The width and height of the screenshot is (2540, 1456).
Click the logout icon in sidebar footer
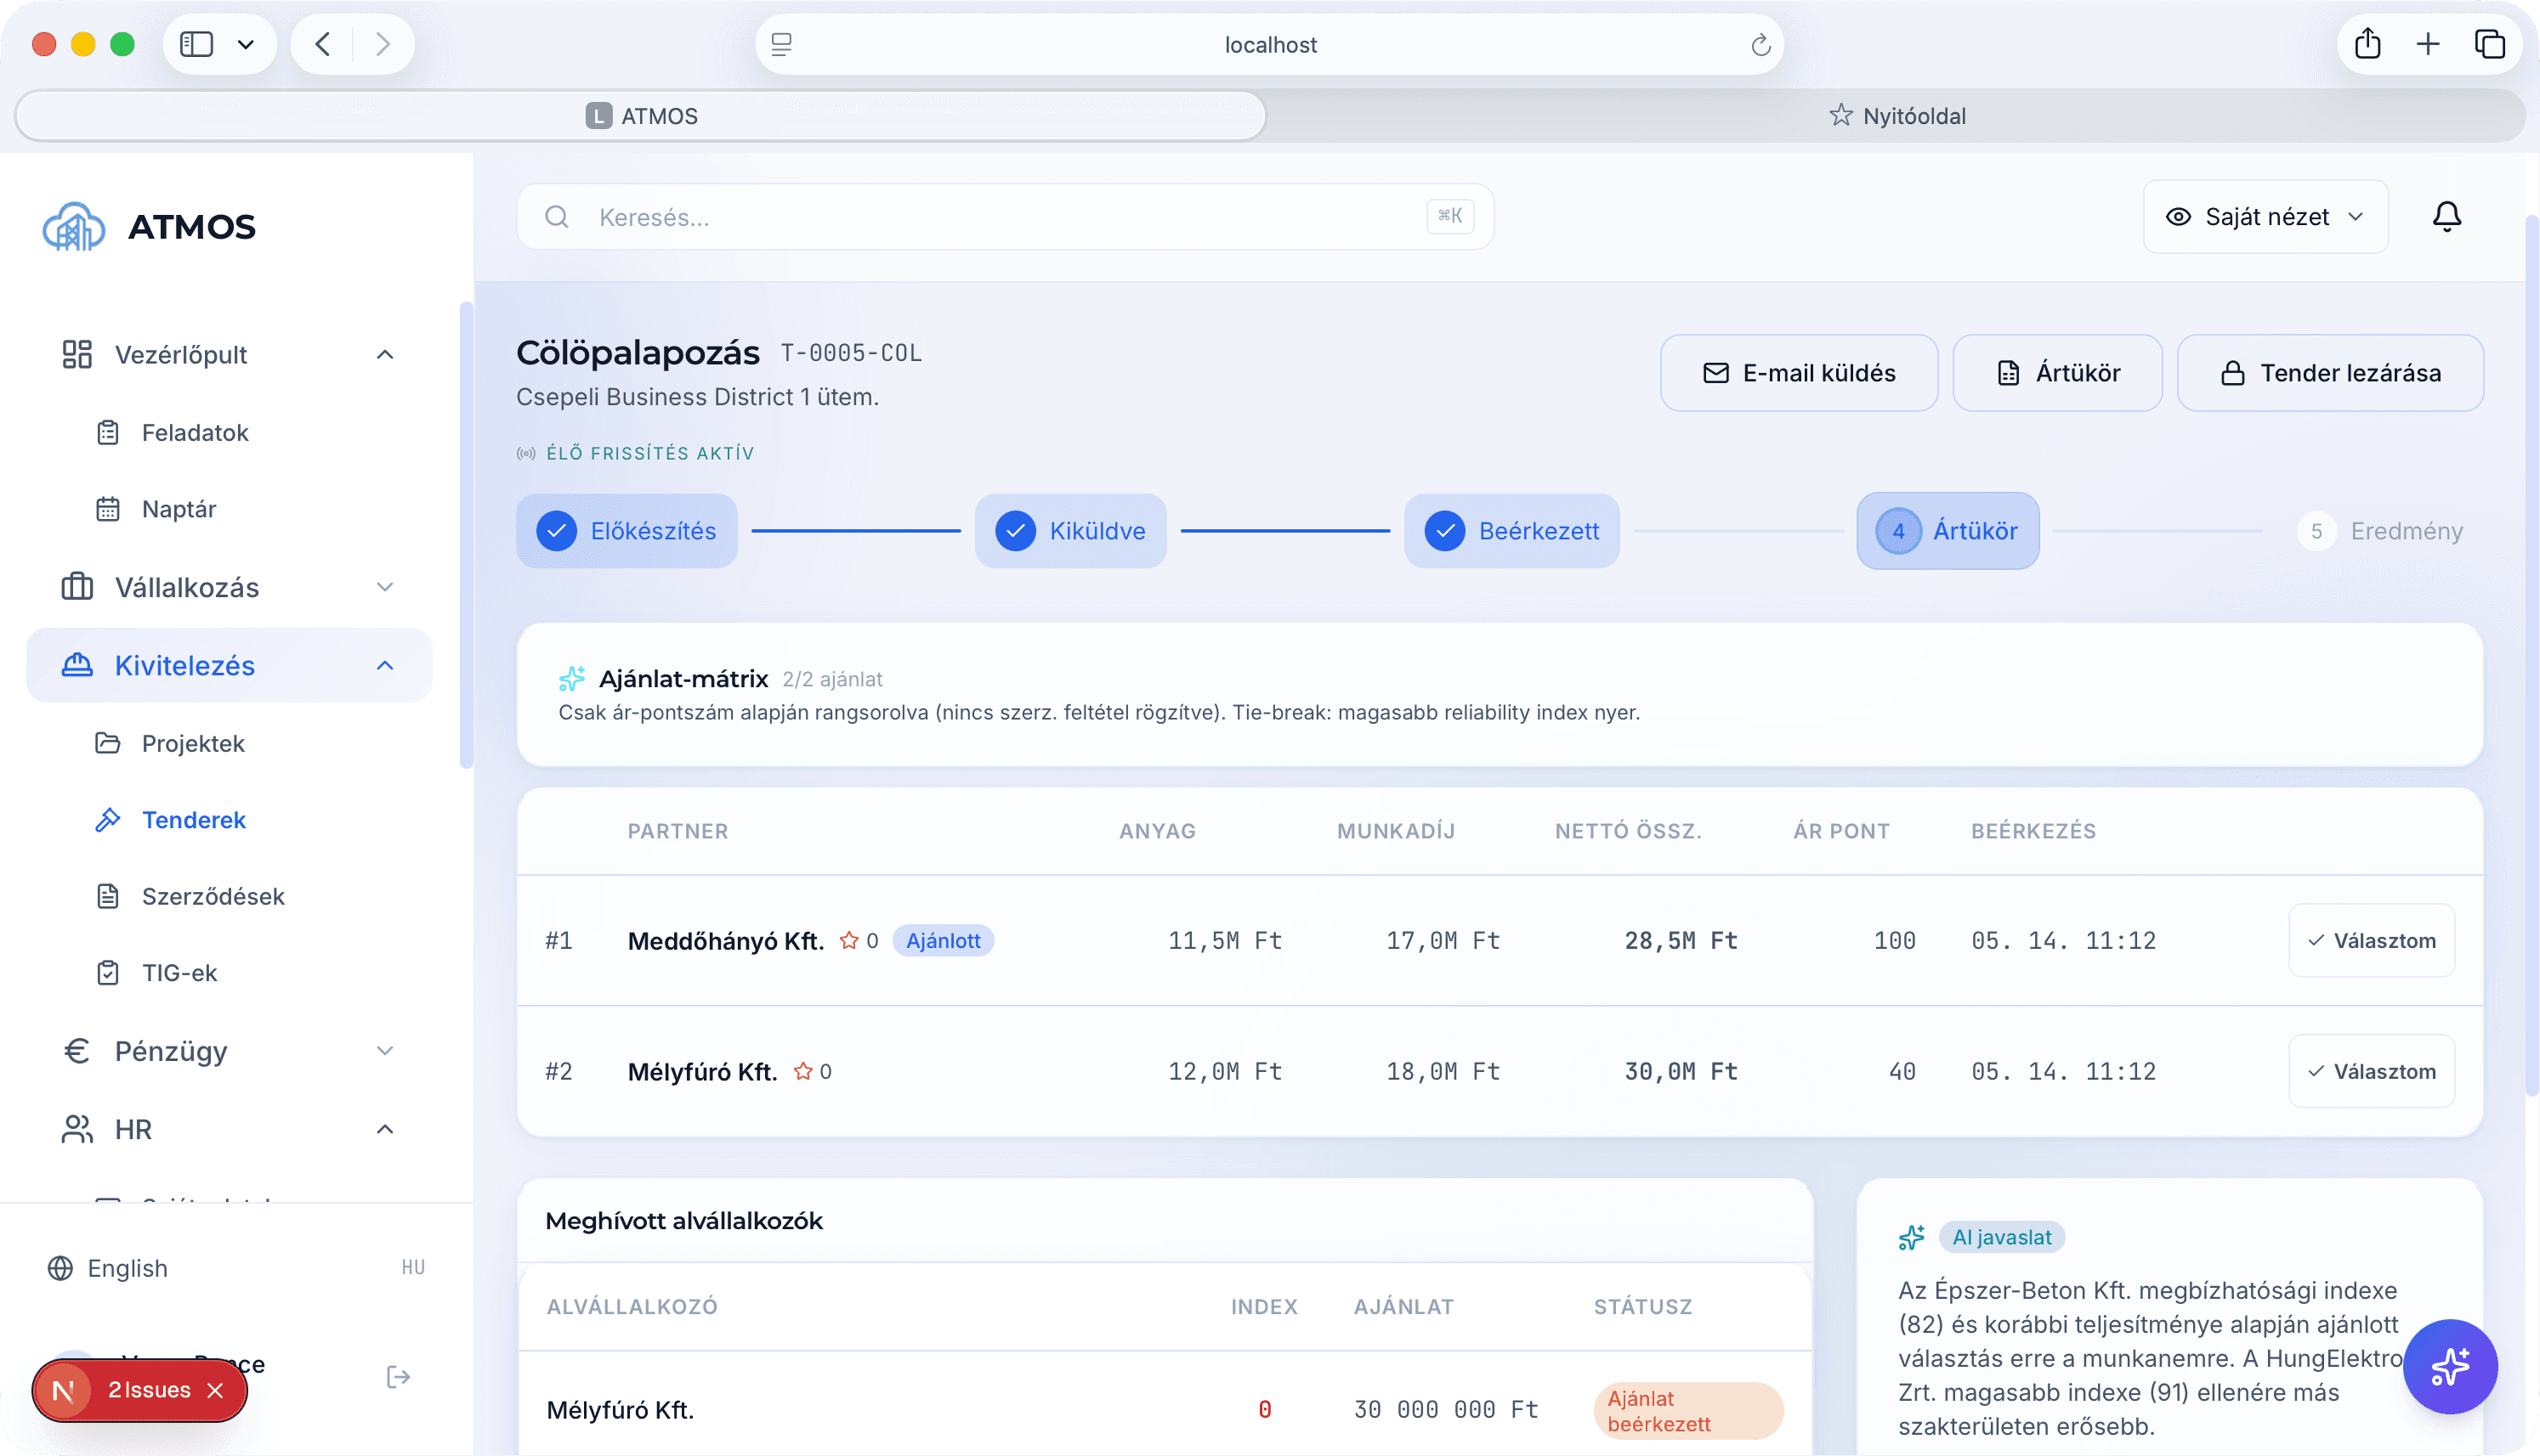[x=398, y=1378]
